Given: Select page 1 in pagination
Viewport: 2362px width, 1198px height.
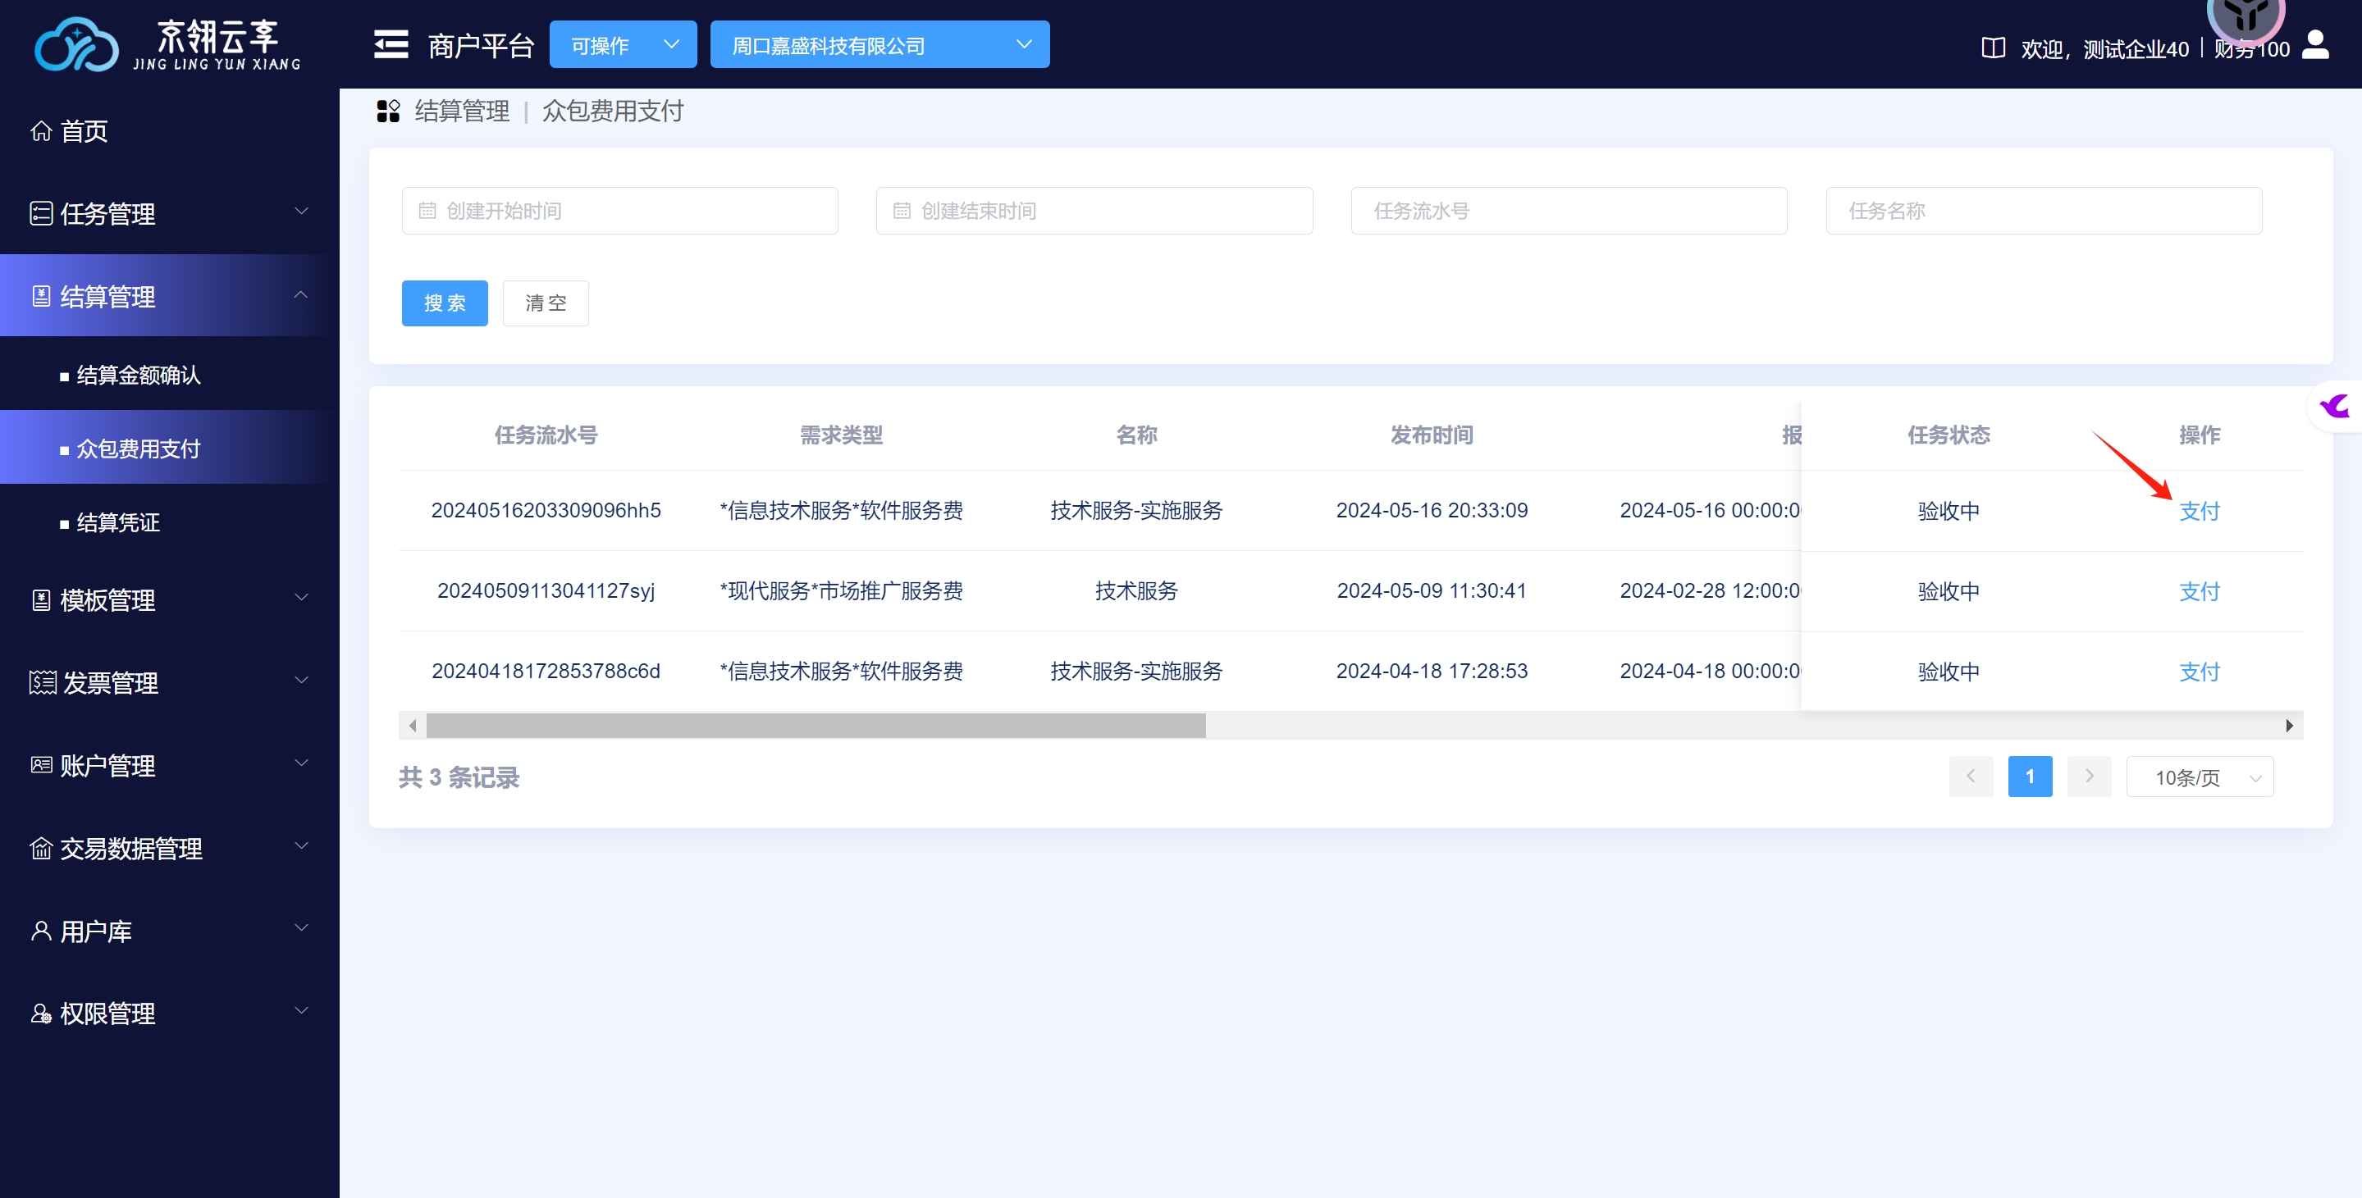Looking at the screenshot, I should (2030, 777).
